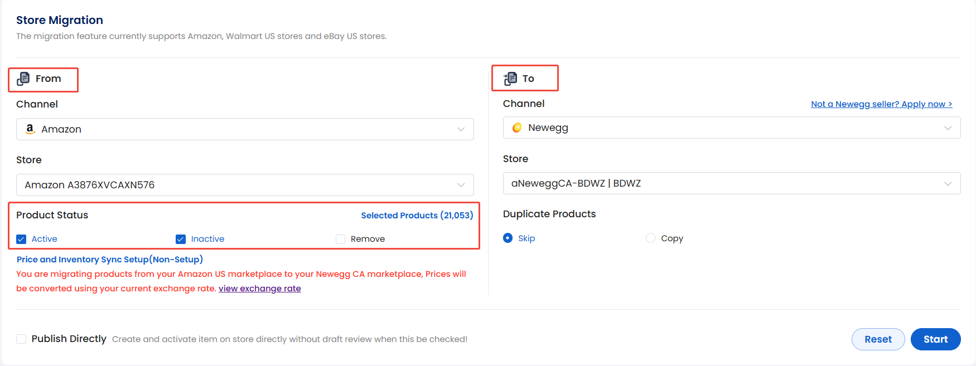Click Not a Newegg seller? Apply now

pos(881,104)
